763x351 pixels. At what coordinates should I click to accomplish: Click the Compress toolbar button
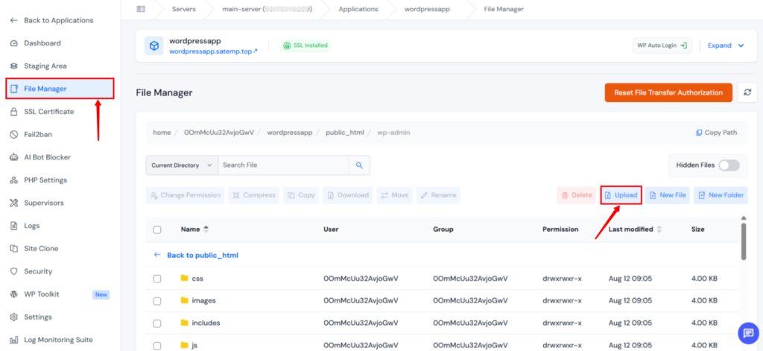[253, 195]
